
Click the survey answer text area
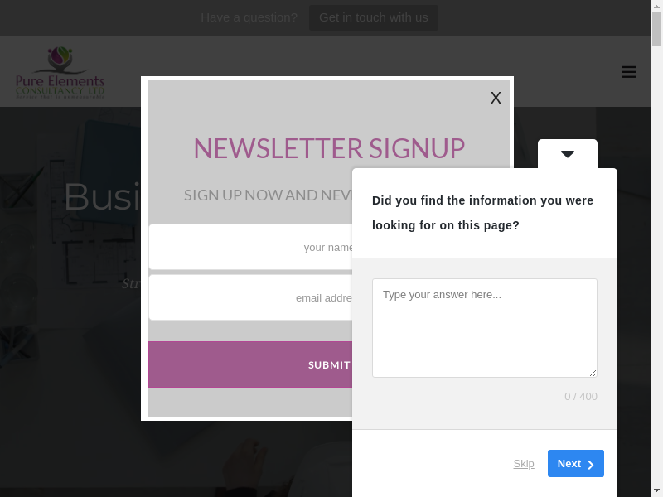pos(484,328)
